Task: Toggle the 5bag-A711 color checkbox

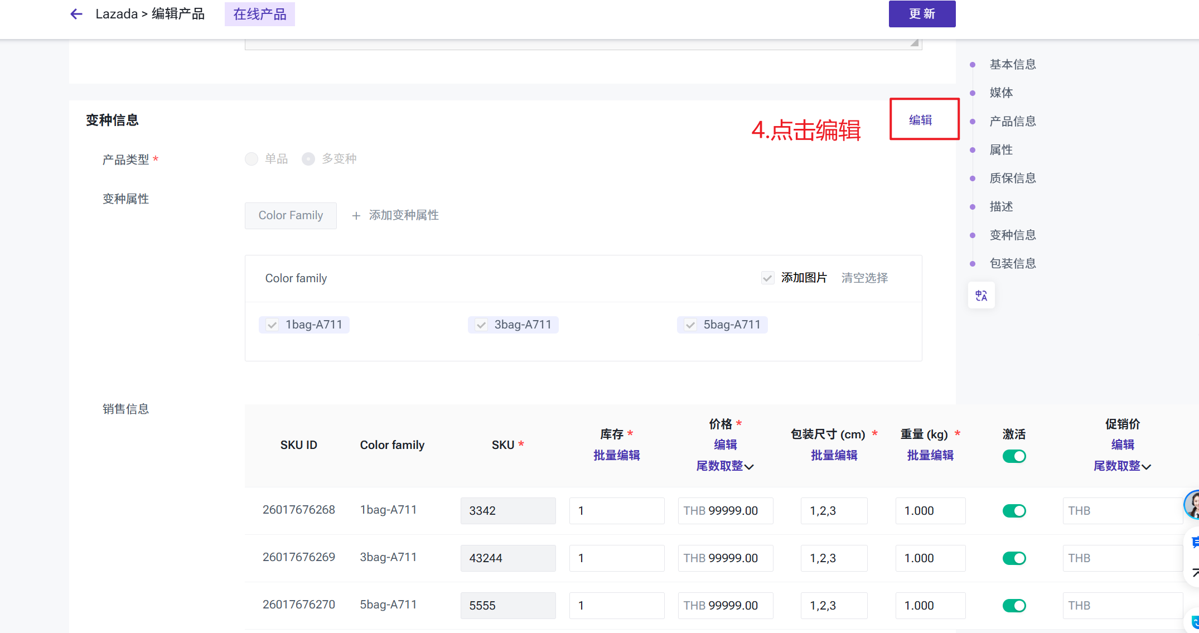Action: coord(690,325)
